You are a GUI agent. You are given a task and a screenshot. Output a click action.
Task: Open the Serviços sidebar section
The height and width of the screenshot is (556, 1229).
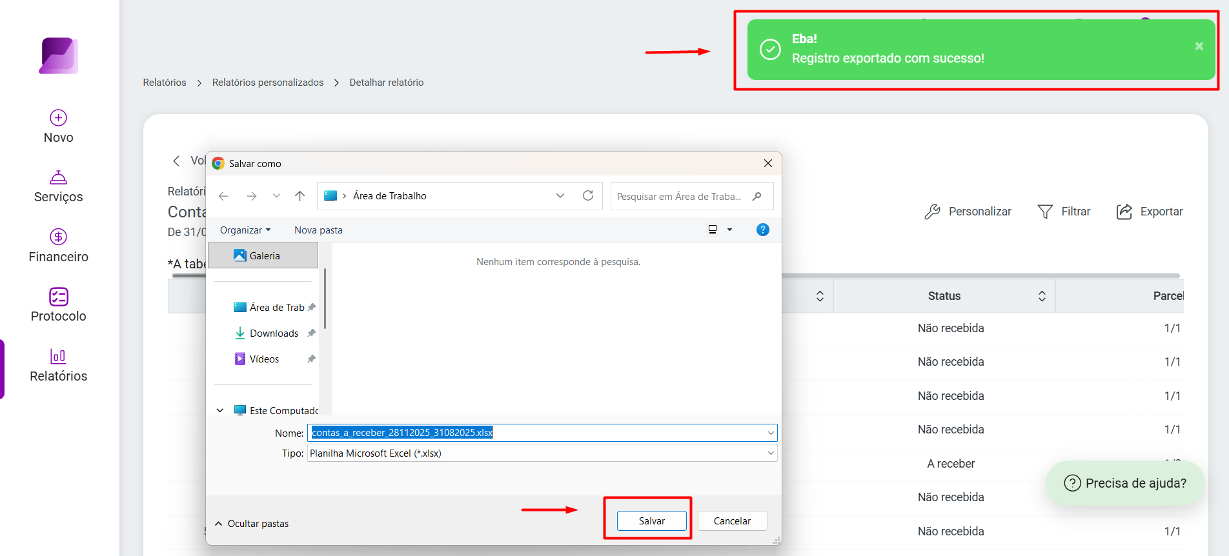[x=58, y=187]
